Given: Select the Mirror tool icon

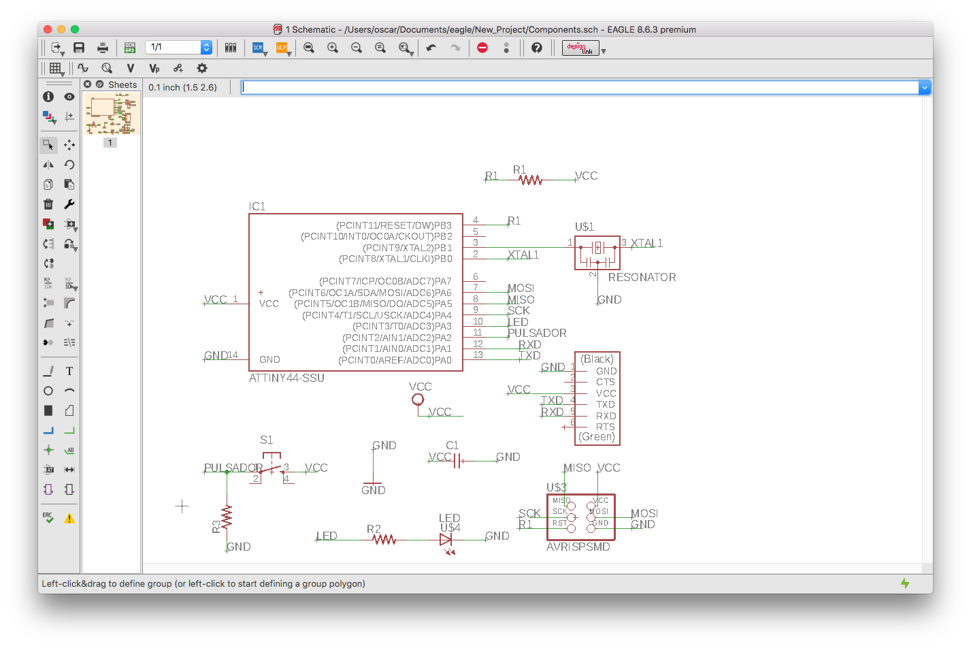Looking at the screenshot, I should [48, 165].
